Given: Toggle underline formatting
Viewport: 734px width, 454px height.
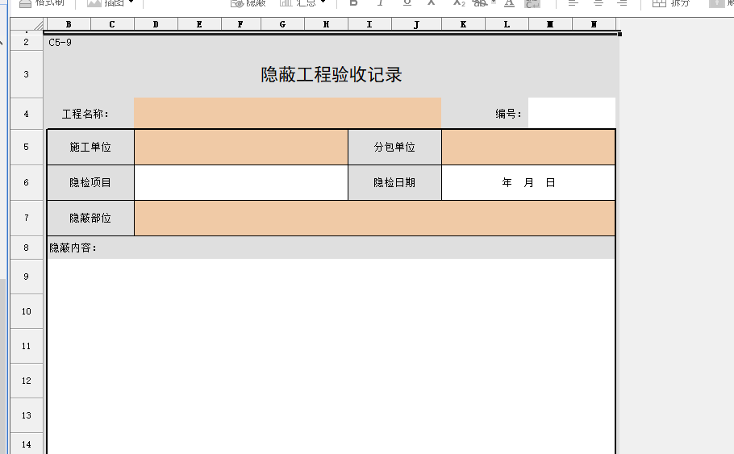Looking at the screenshot, I should click(407, 3).
